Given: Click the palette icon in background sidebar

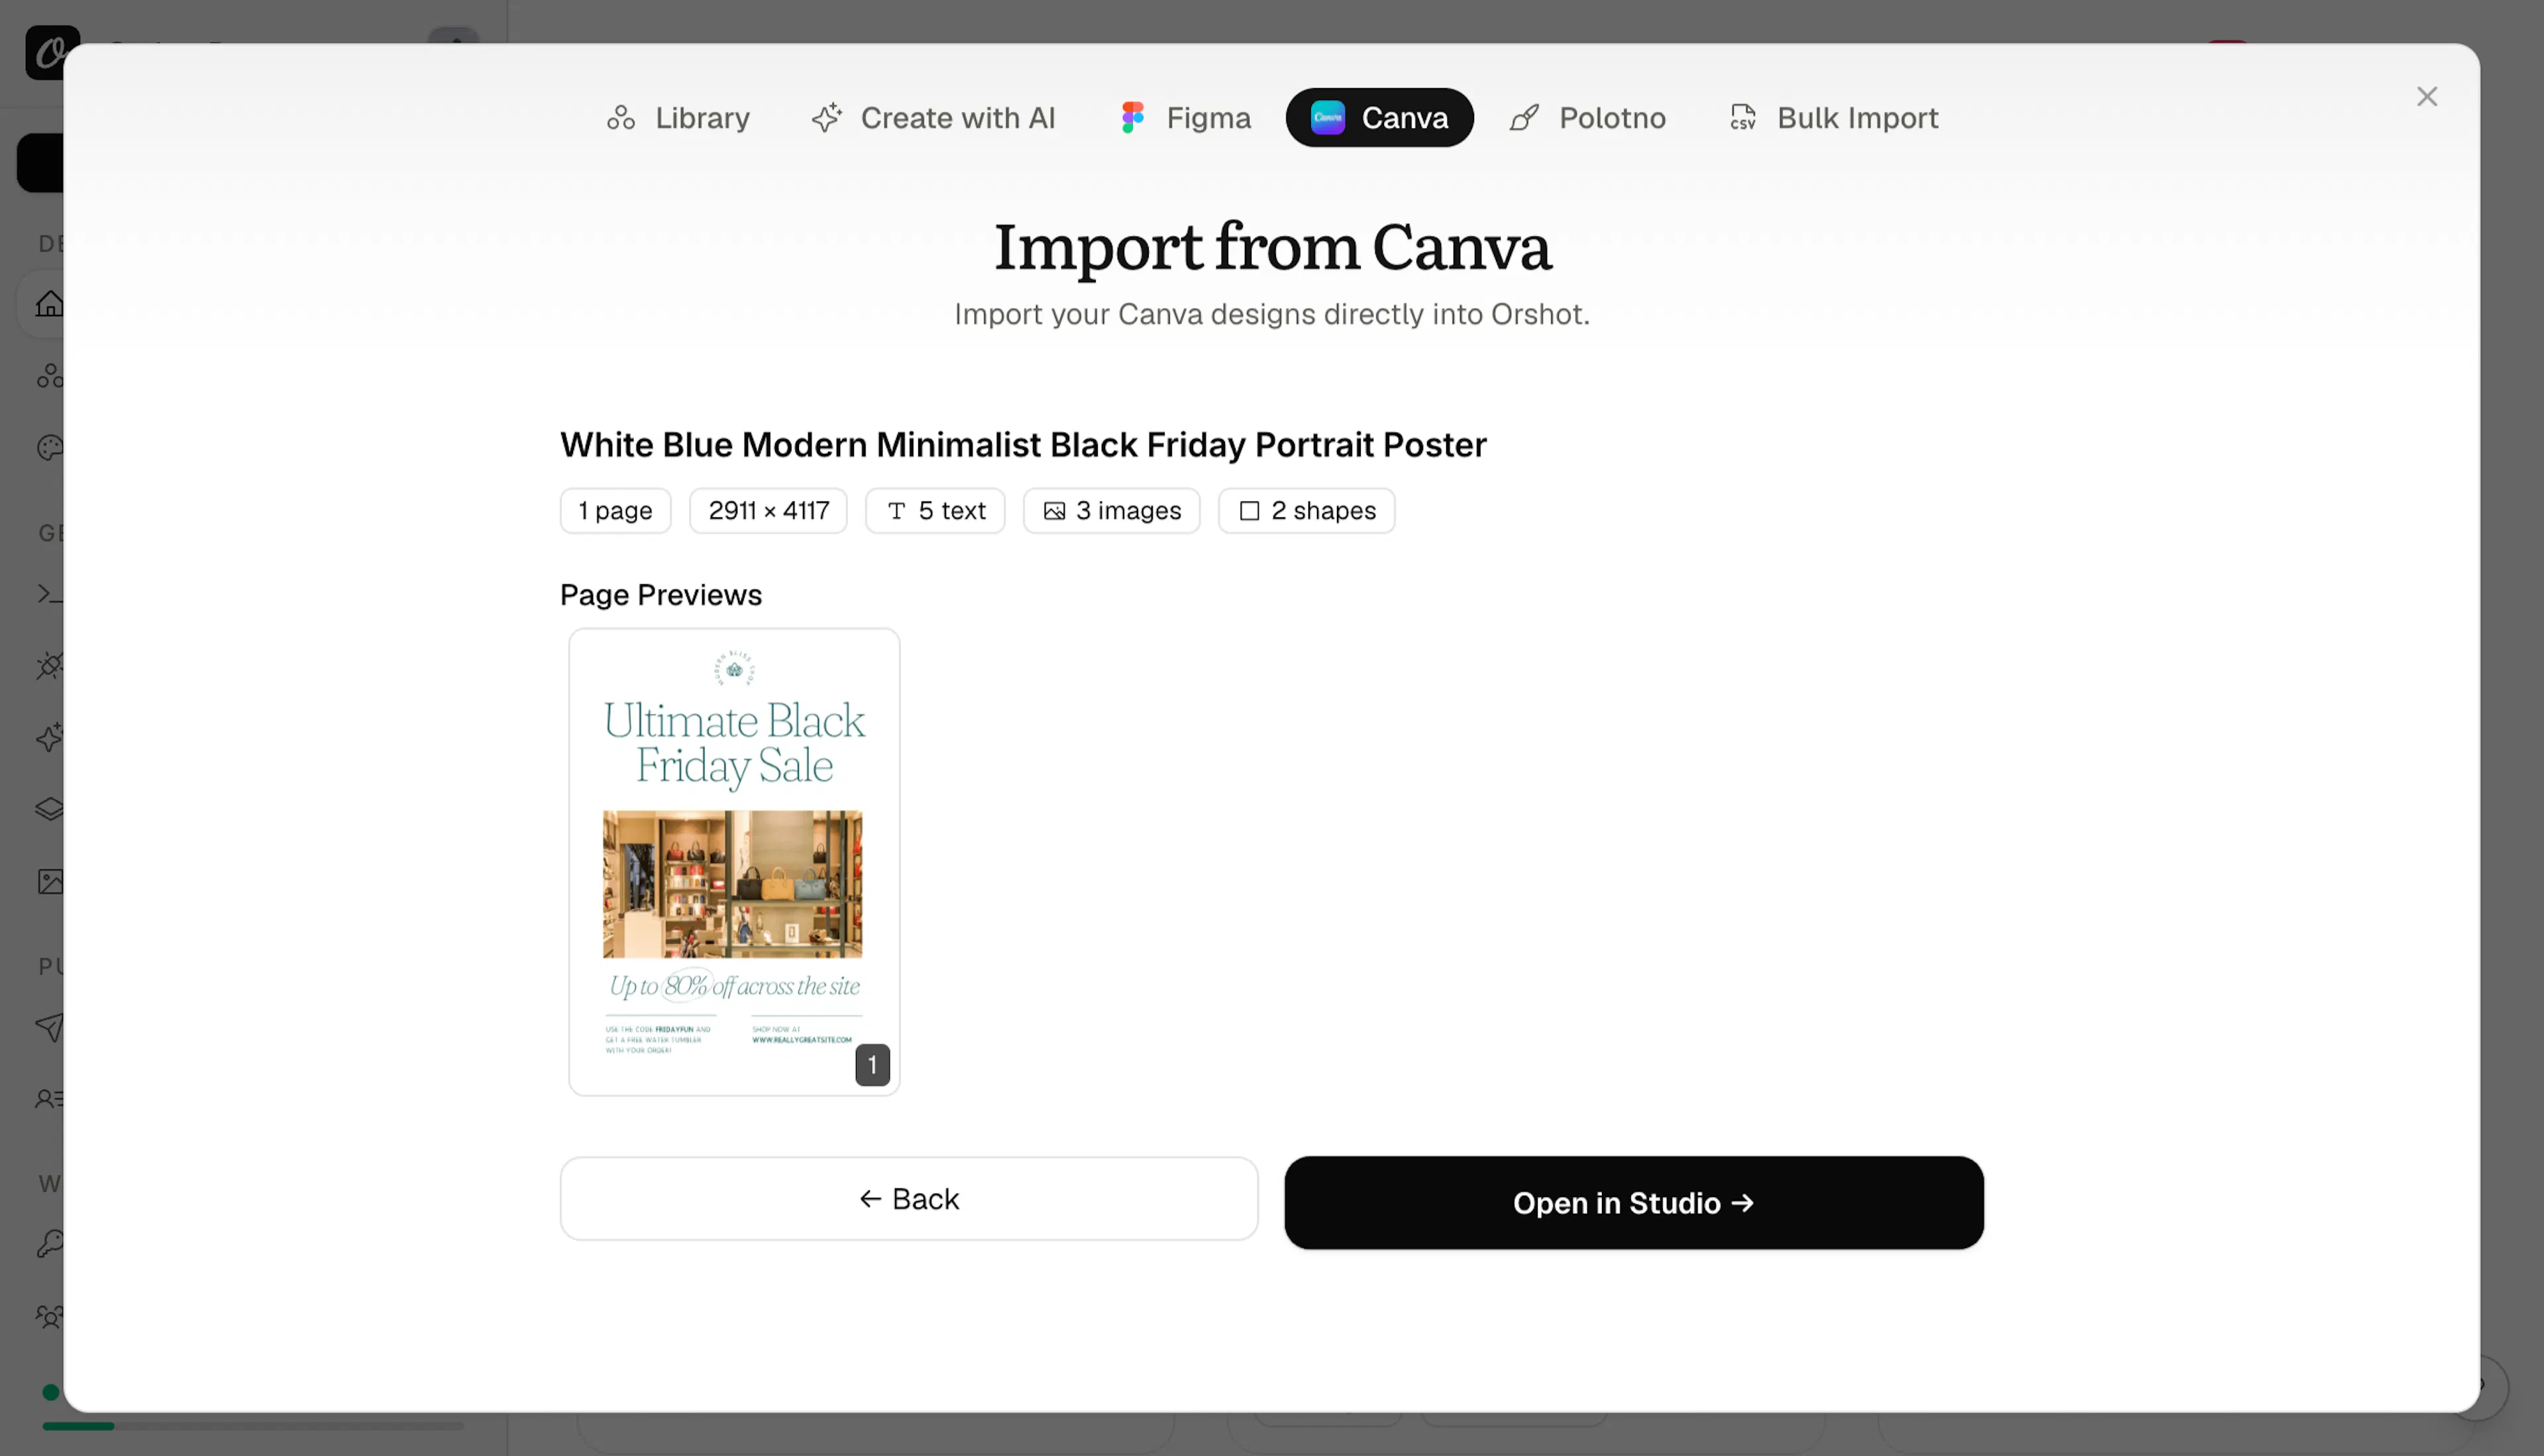Looking at the screenshot, I should (x=50, y=447).
